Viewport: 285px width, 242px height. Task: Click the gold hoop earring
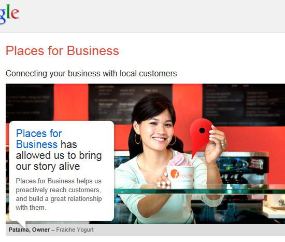click(138, 139)
